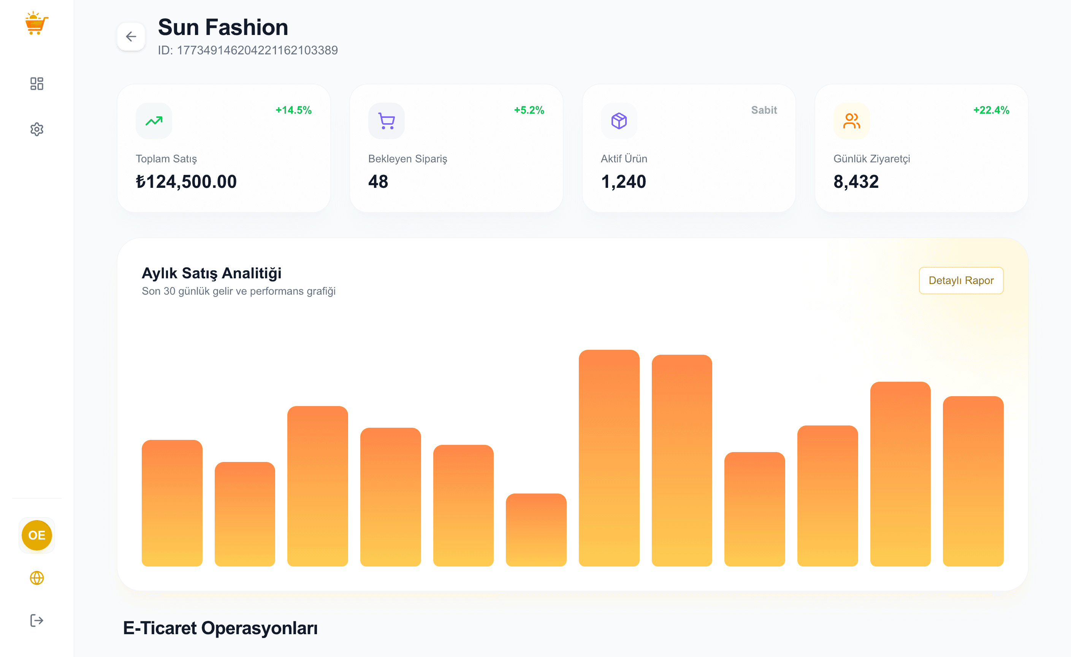
Task: Click the Sun Fashion store title
Action: pos(223,27)
